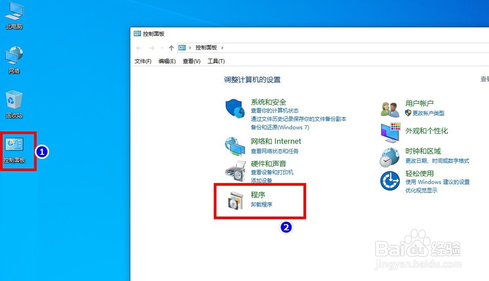This screenshot has width=489, height=281.
Task: Click the up arrow navigation button
Action: tap(171, 48)
